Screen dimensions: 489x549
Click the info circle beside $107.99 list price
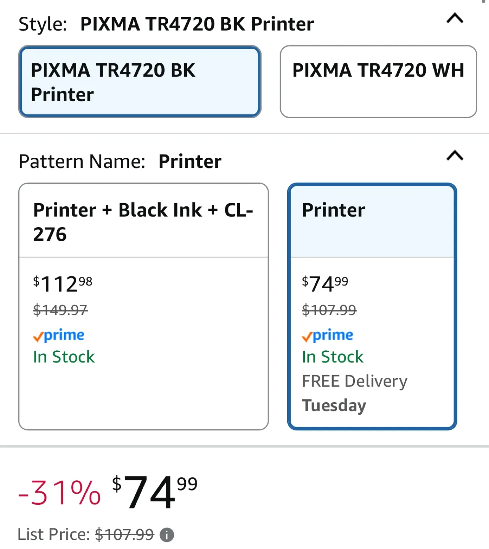click(x=166, y=535)
